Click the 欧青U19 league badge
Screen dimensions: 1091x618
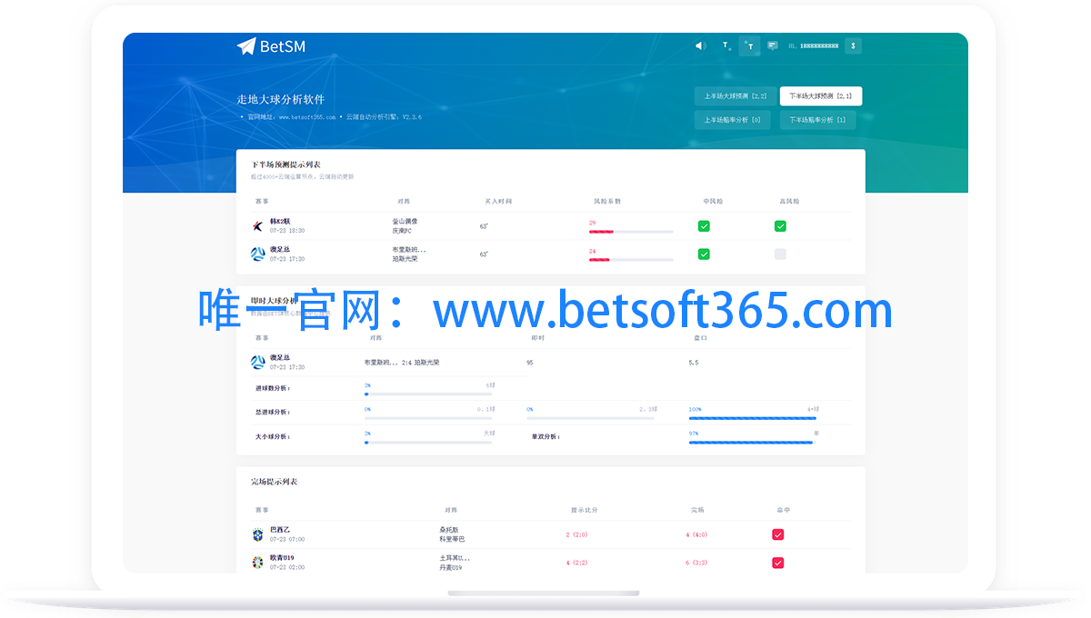pyautogui.click(x=258, y=563)
